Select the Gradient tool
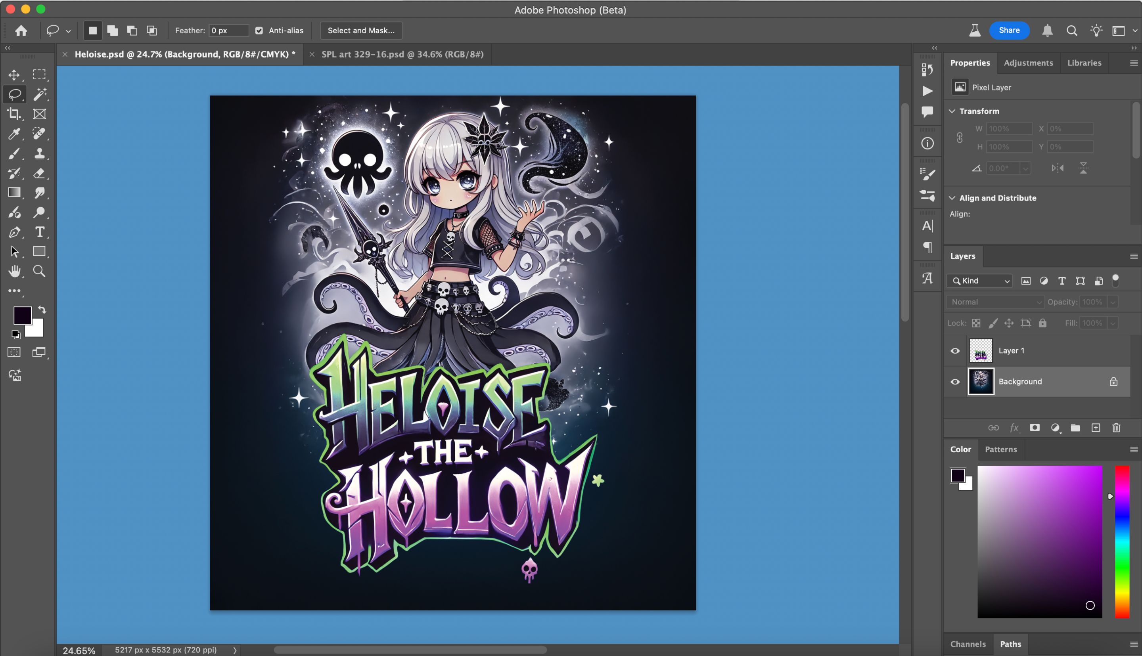 (x=14, y=193)
